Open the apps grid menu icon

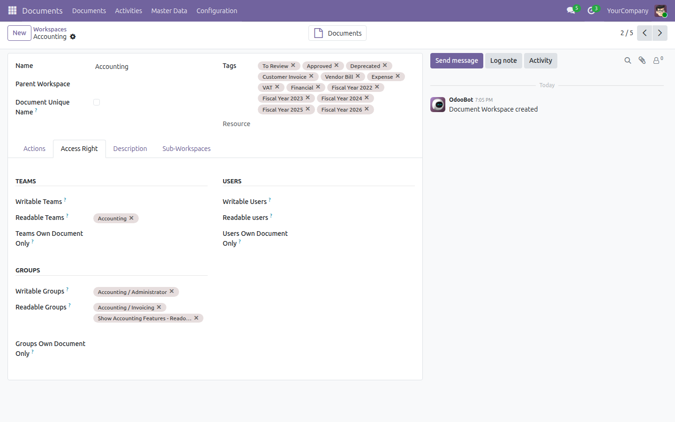tap(12, 10)
